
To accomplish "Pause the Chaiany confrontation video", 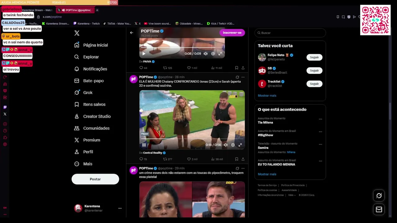I will (x=144, y=145).
